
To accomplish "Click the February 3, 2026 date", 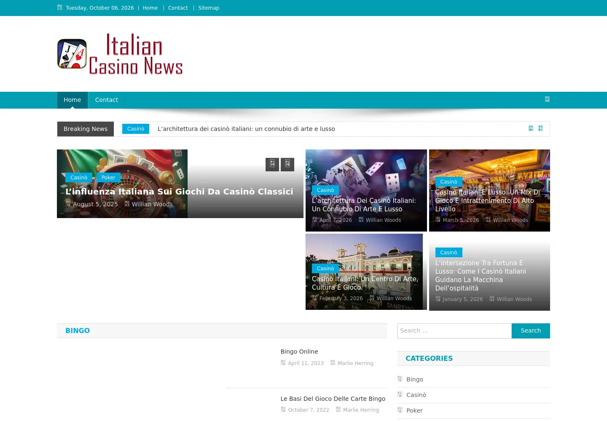I will 341,298.
